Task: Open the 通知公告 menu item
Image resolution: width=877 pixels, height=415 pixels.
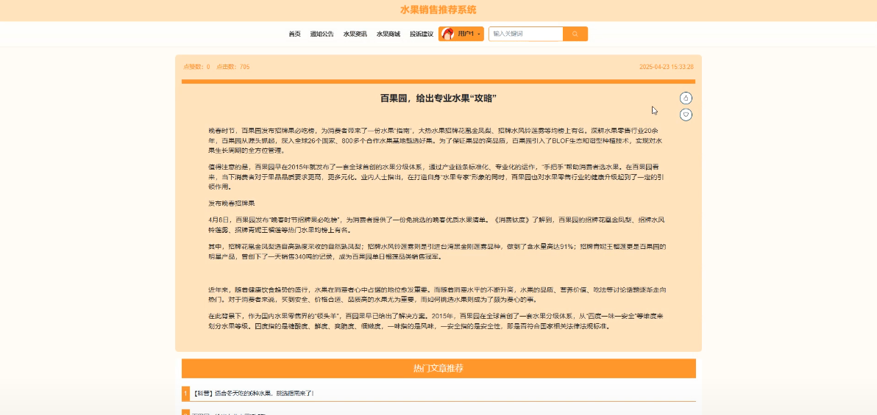Action: 322,34
